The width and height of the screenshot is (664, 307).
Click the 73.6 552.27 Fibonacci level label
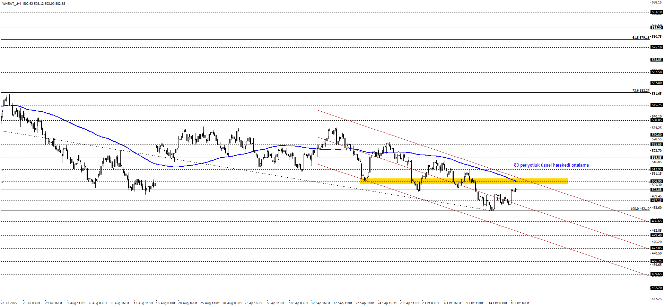click(640, 91)
